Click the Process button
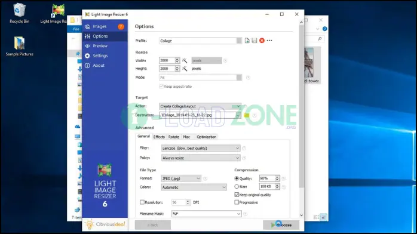Screen dimensions: 417x234 (x=281, y=225)
